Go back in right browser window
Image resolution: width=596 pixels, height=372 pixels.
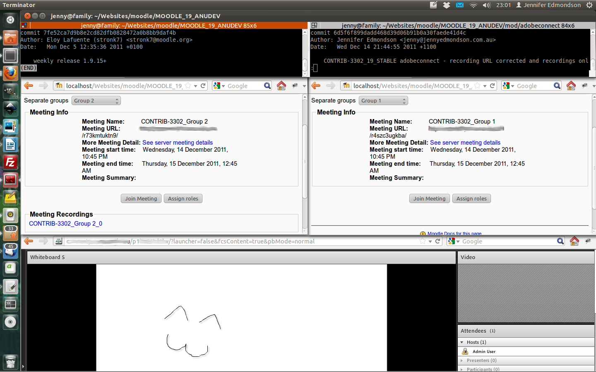click(x=316, y=86)
